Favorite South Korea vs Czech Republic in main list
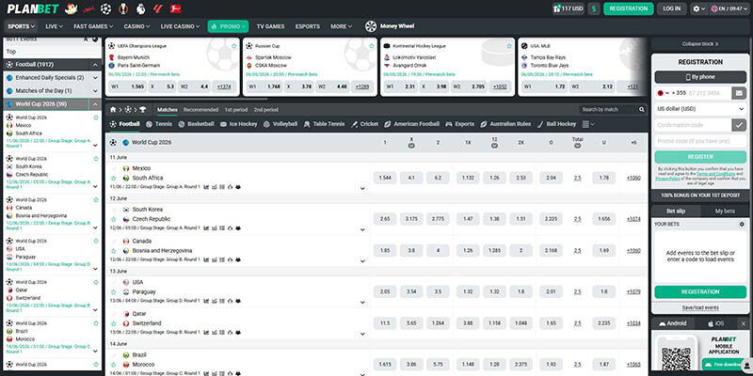The width and height of the screenshot is (753, 376). pyautogui.click(x=114, y=219)
